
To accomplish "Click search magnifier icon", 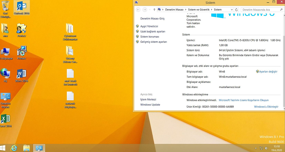I will [x=281, y=9].
